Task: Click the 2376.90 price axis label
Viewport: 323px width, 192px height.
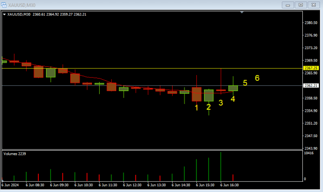Action: point(311,35)
